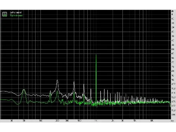Select the green Right channel legend label
The image size is (176, 132).
click(16, 15)
